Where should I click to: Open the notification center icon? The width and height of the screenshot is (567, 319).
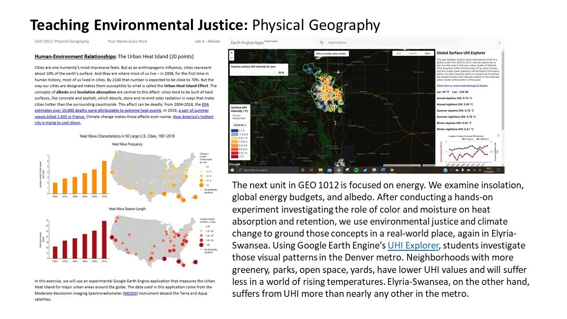point(499,170)
